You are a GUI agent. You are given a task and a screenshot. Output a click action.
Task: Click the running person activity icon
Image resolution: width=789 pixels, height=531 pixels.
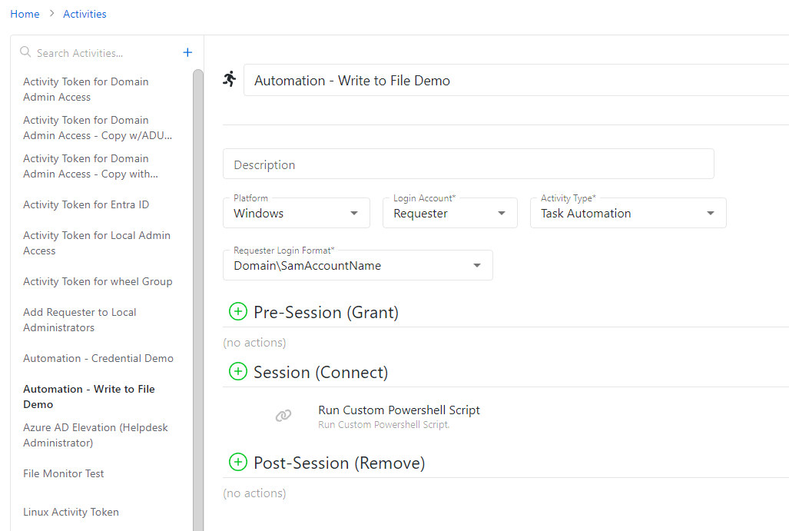click(x=230, y=79)
